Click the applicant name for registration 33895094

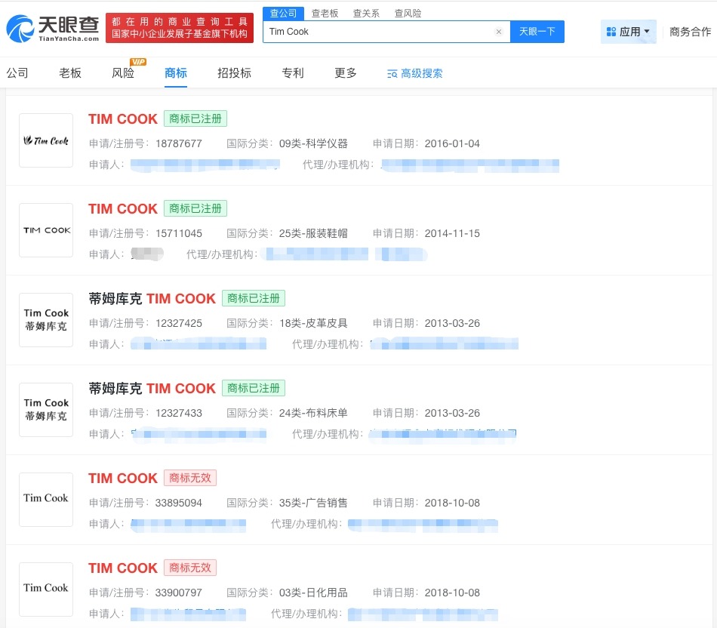coord(188,524)
